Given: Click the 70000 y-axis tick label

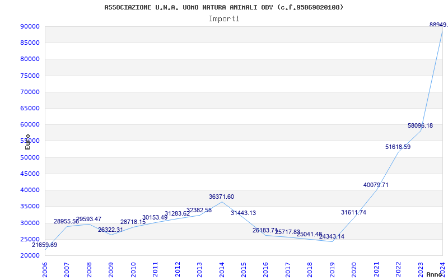Looking at the screenshot, I should 30,92.
